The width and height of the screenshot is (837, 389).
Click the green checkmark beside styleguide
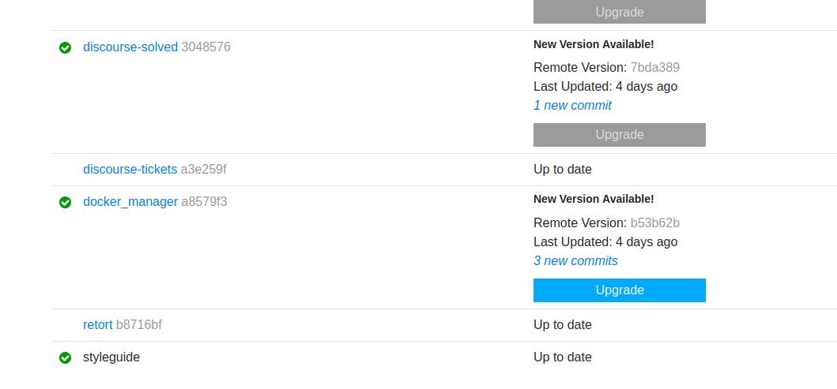66,357
